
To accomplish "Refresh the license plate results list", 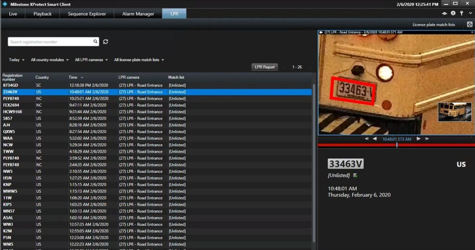I will 106,42.
